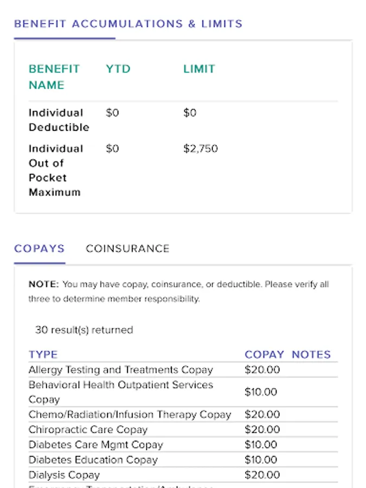The height and width of the screenshot is (488, 366).
Task: Click the LIMIT column header
Action: tap(199, 69)
